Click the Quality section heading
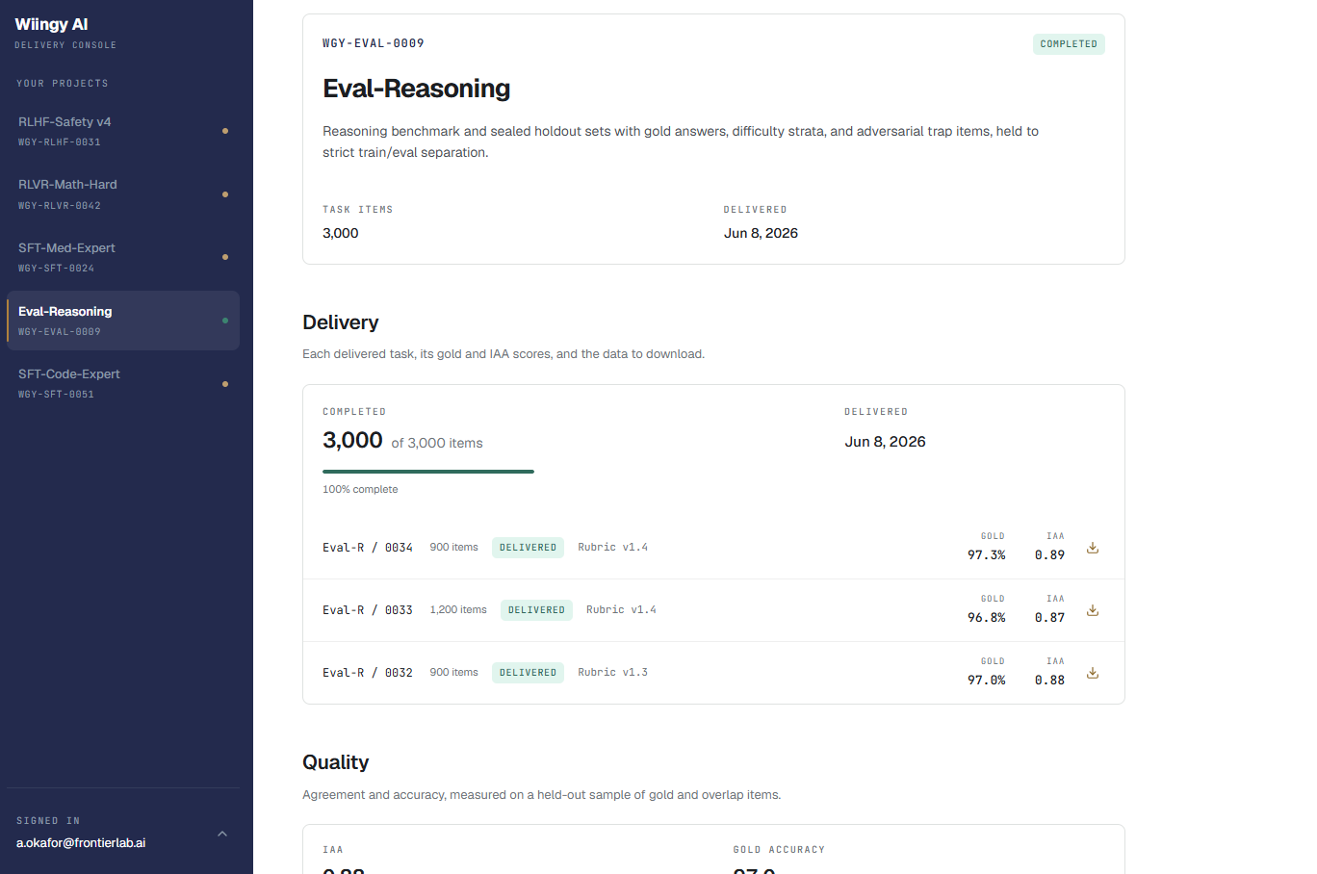 pos(336,762)
